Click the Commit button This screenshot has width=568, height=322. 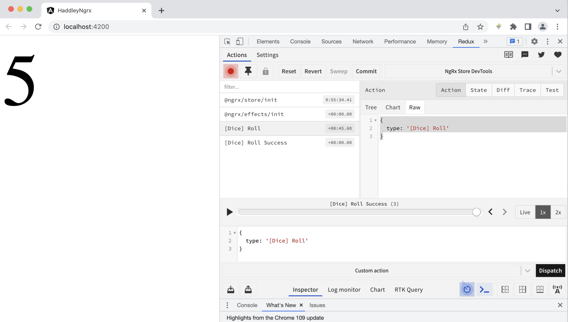point(366,71)
